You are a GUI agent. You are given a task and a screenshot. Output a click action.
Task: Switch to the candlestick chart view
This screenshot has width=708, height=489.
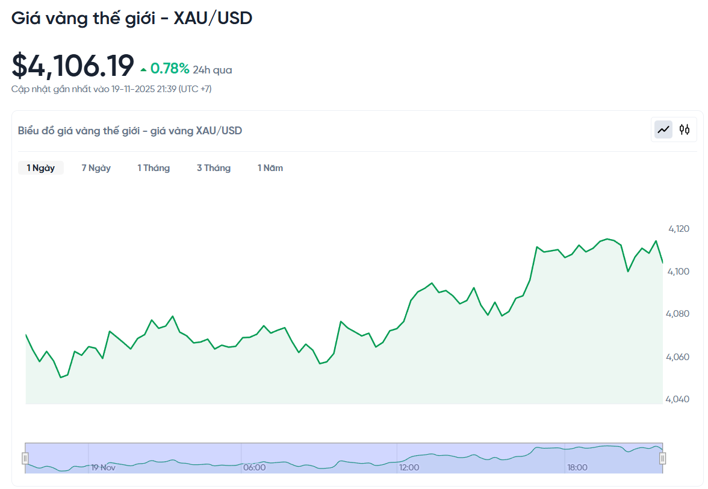(684, 129)
